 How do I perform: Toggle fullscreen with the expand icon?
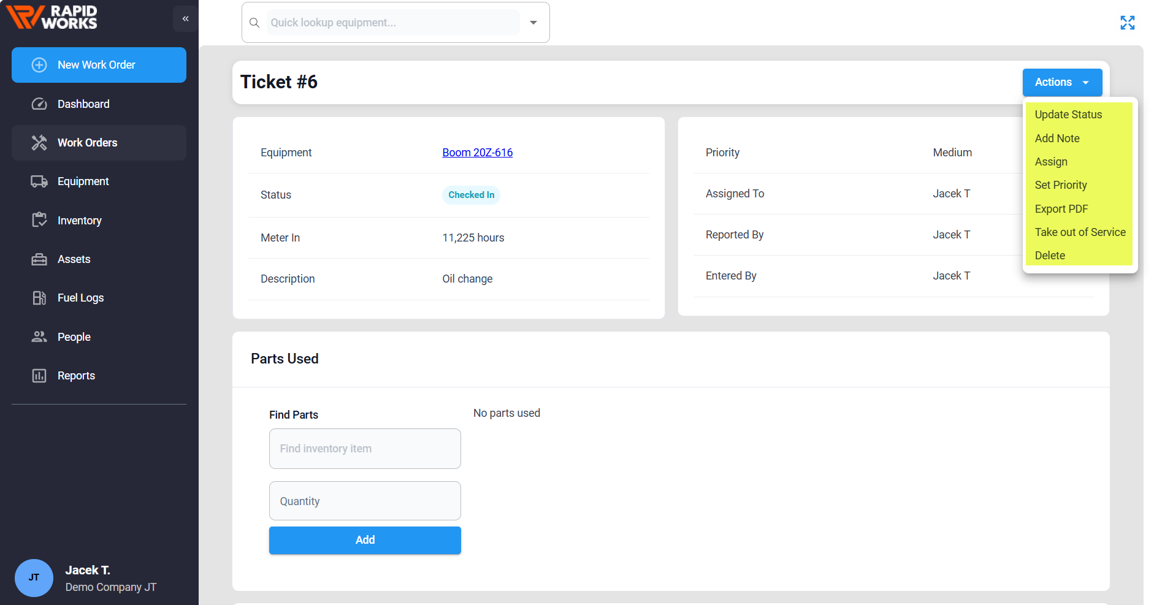coord(1127,23)
